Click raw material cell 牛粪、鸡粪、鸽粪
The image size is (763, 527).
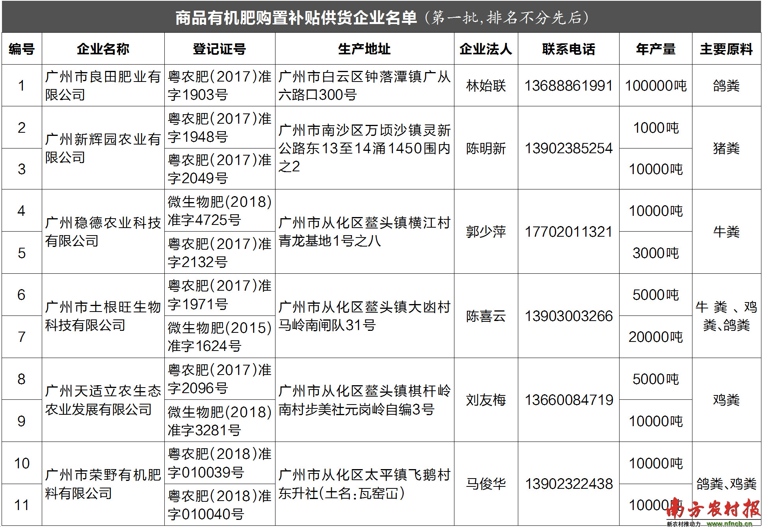[x=726, y=316]
